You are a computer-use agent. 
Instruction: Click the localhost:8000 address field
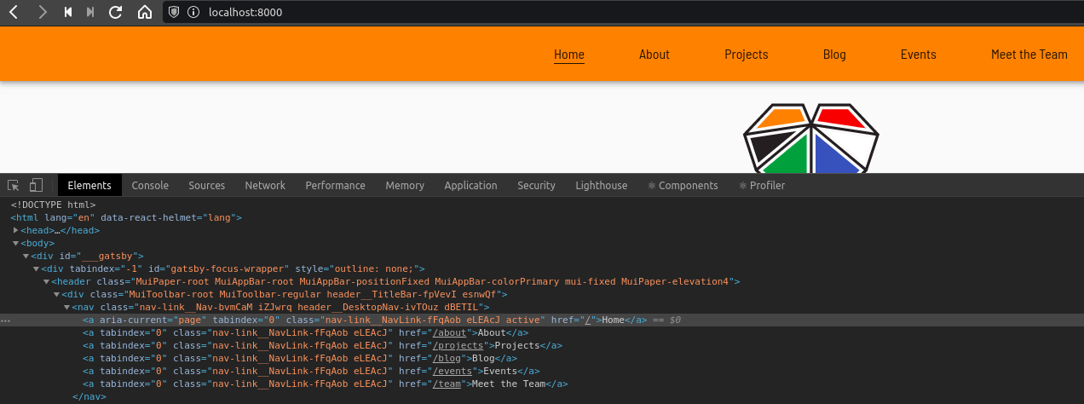245,12
